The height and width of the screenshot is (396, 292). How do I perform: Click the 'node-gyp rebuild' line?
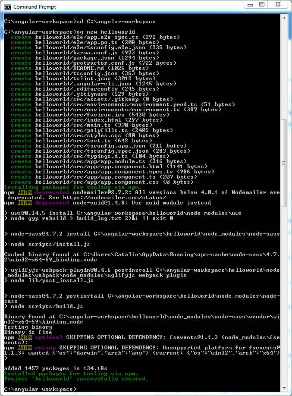[89, 218]
